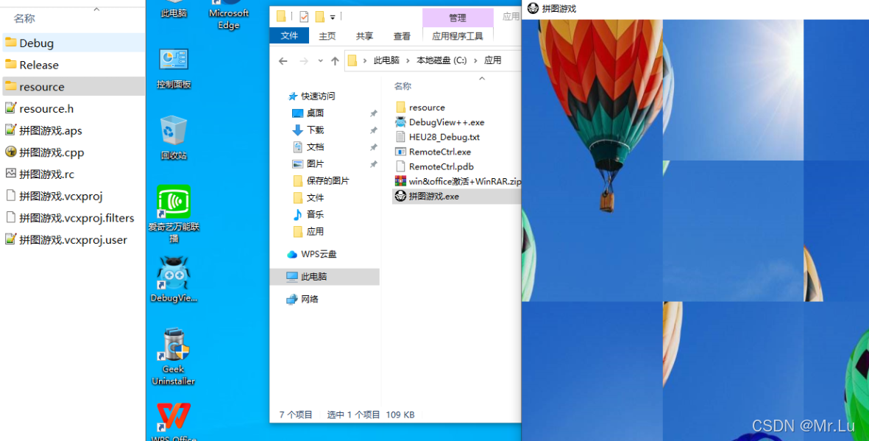The width and height of the screenshot is (869, 441).
Task: Click 应用 segment in address bar
Action: 493,60
